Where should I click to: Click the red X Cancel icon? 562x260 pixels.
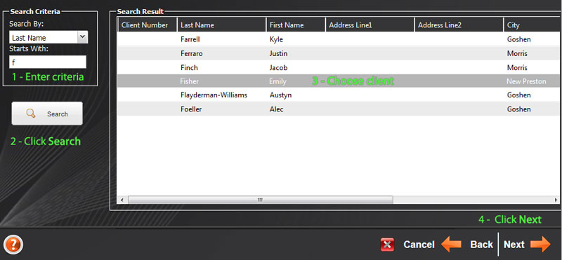tap(388, 245)
